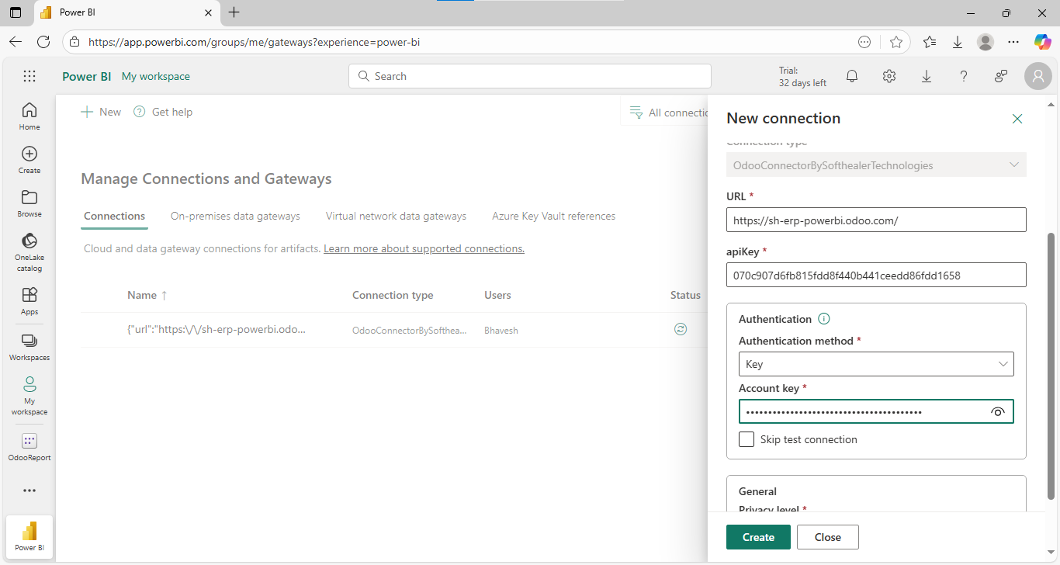Open the account profile avatar
The height and width of the screenshot is (565, 1060).
point(1037,76)
